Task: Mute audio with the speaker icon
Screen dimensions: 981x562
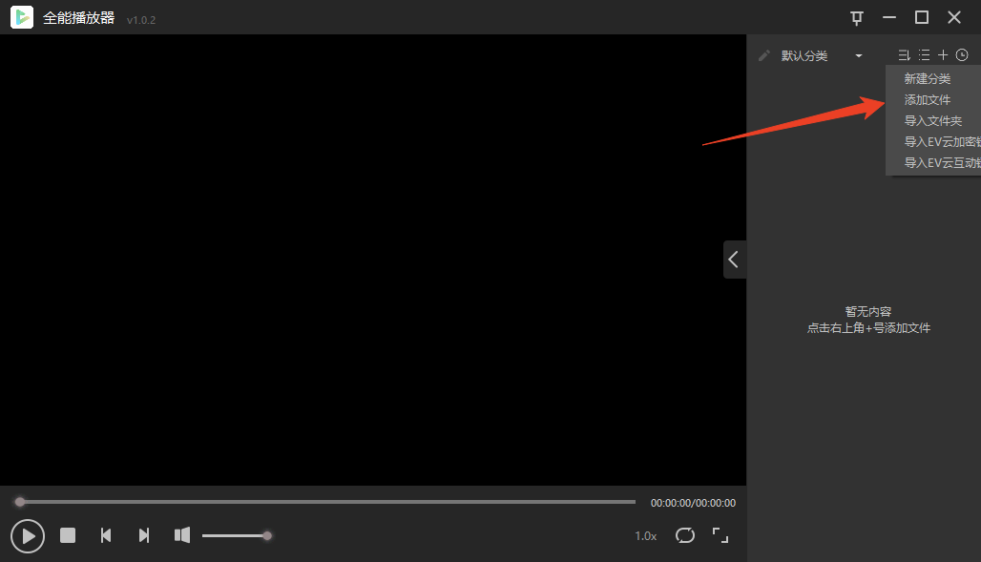Action: (x=182, y=535)
